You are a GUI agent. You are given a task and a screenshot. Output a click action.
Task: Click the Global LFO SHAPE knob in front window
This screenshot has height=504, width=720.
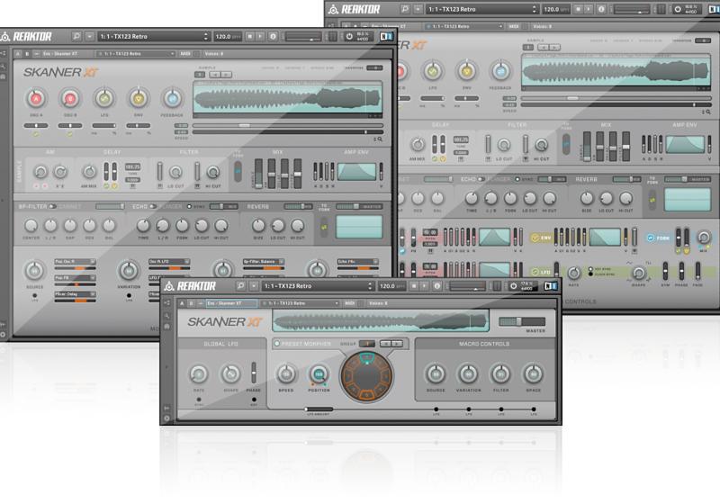point(231,374)
